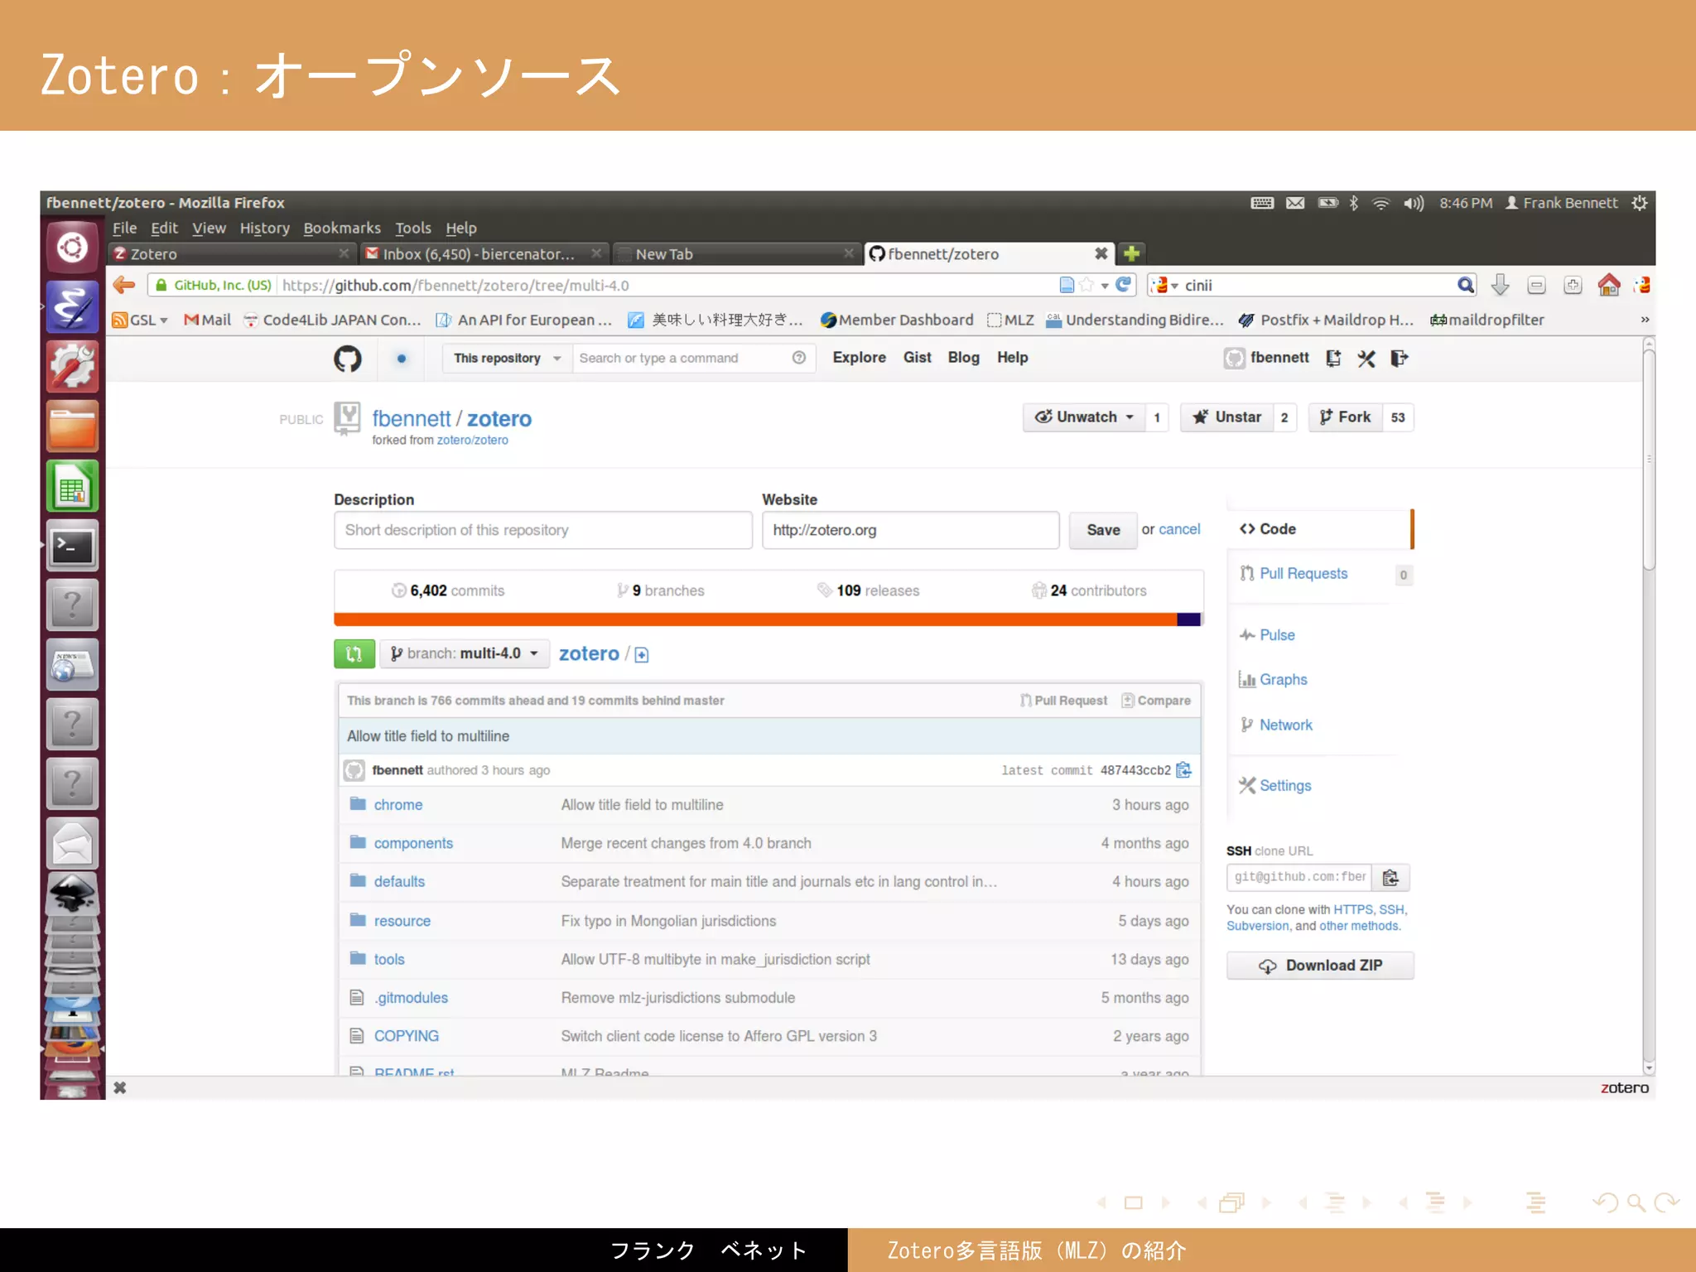The image size is (1696, 1272).
Task: Expand the This repository search scope dropdown
Action: point(508,359)
